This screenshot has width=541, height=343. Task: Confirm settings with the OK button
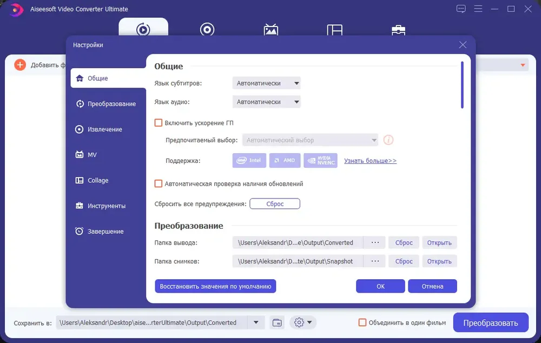click(x=380, y=286)
